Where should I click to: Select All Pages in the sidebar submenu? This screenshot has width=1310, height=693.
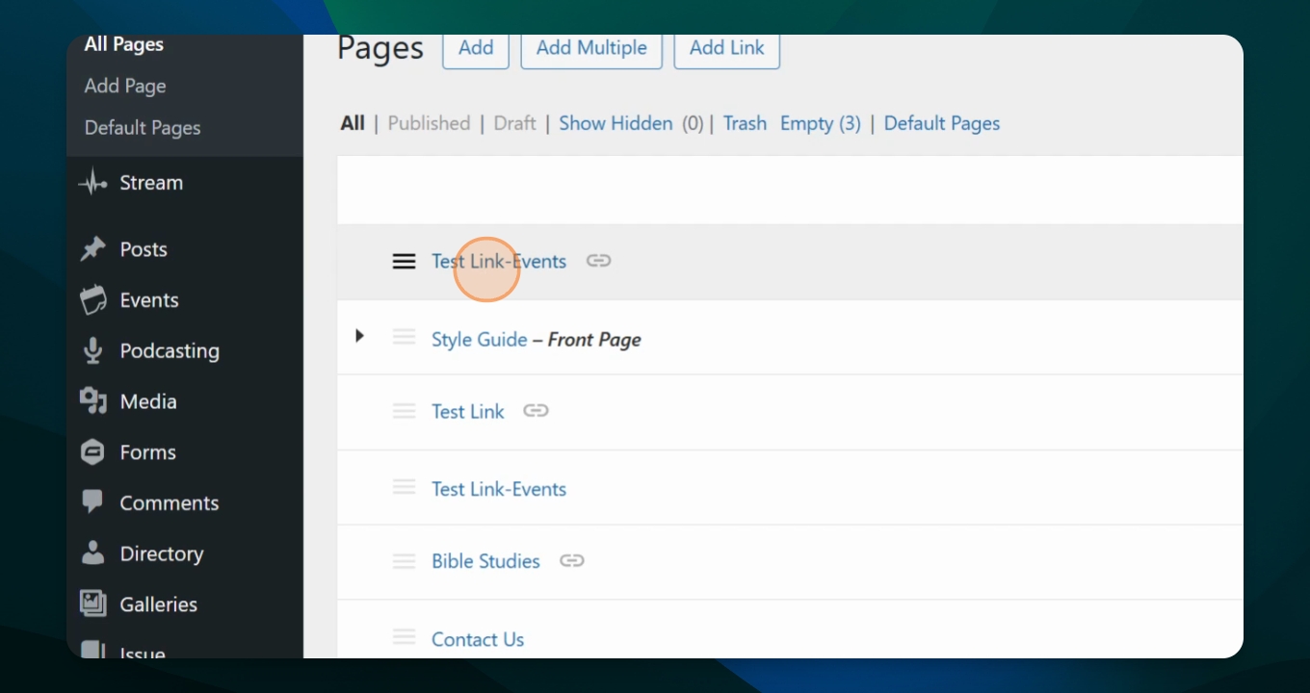coord(124,44)
